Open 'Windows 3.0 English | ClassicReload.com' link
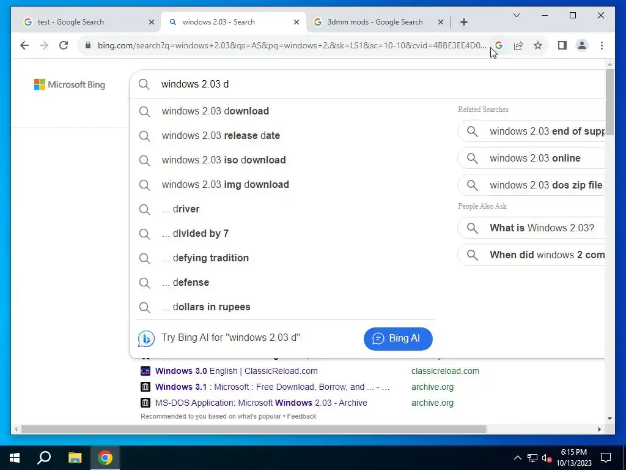Viewport: 626px width, 470px height. tap(237, 371)
